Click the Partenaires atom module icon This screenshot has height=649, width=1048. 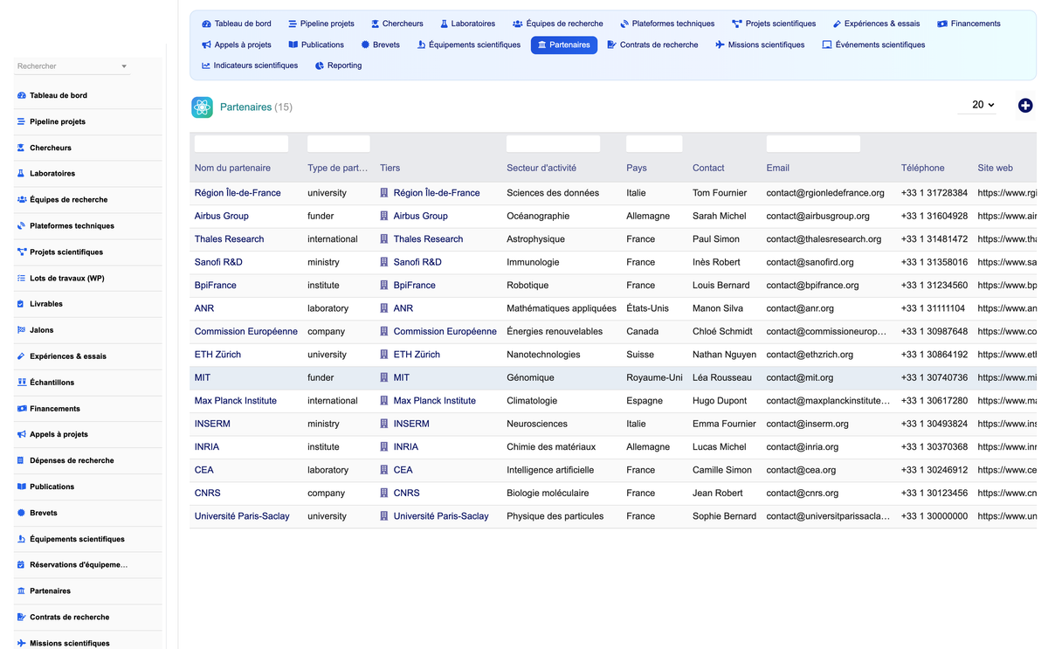(x=202, y=107)
